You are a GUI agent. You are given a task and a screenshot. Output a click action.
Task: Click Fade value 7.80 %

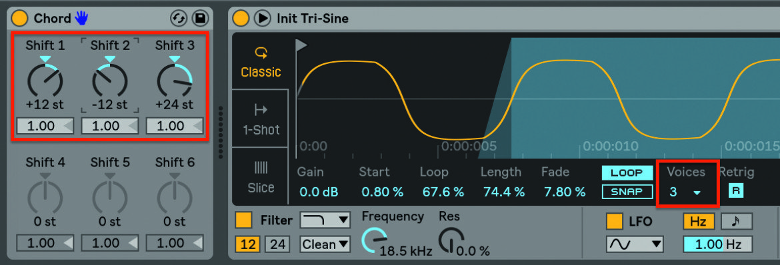pyautogui.click(x=564, y=192)
